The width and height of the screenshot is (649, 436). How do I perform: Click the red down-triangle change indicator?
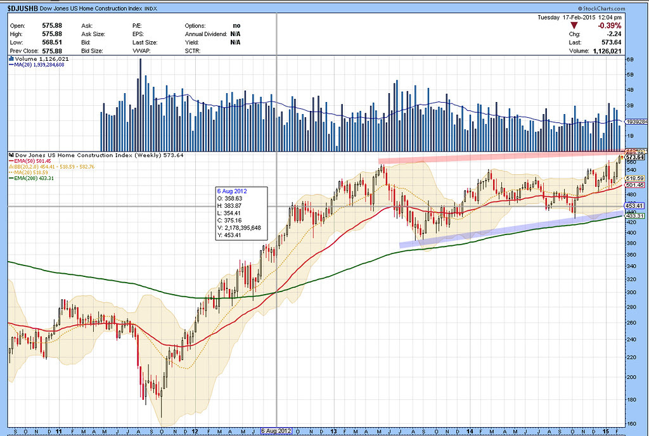tap(574, 25)
